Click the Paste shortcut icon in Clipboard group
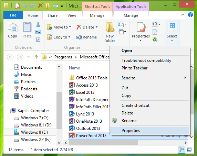The image size is (197, 156). (38, 40)
